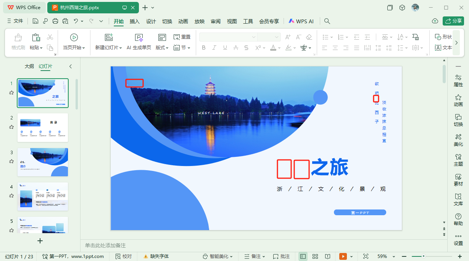This screenshot has width=469, height=261.
Task: Toggle italic formatting
Action: [214, 47]
